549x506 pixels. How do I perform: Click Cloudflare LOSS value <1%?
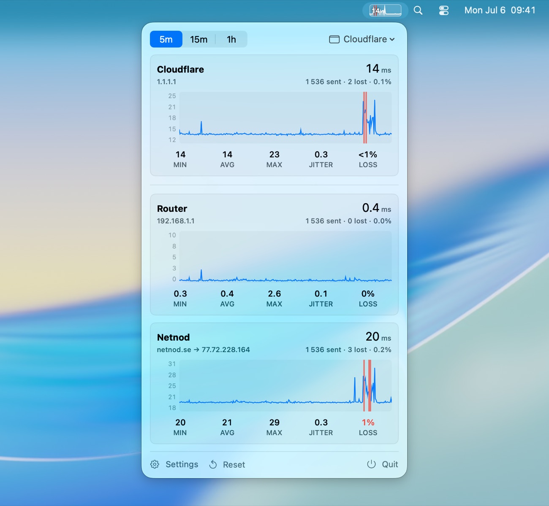click(x=368, y=155)
